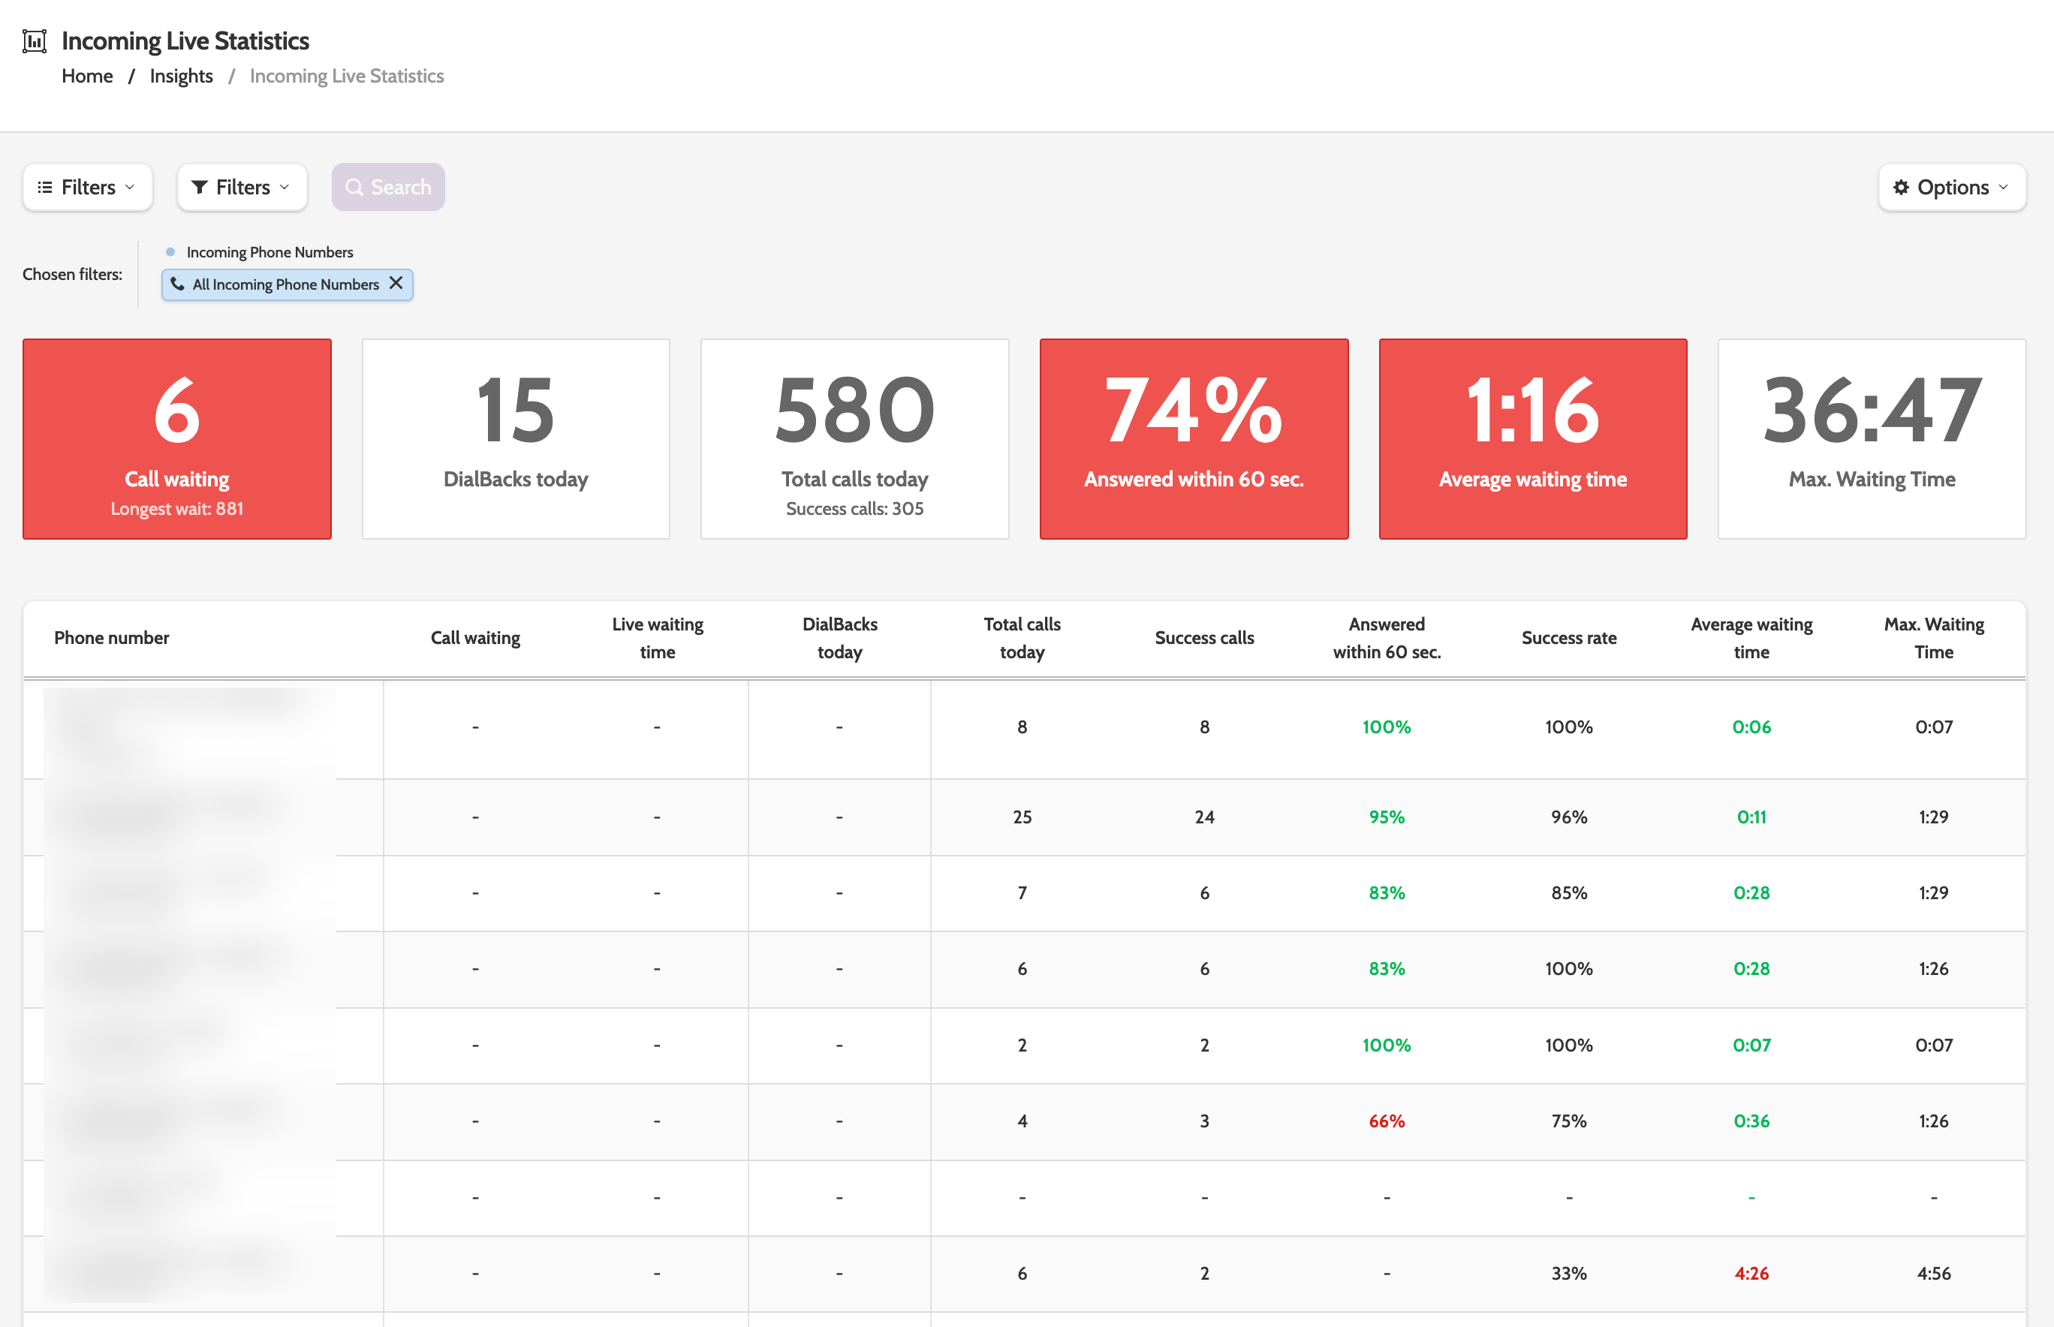This screenshot has width=2054, height=1327.
Task: Open the funnel Filters dropdown
Action: [242, 187]
